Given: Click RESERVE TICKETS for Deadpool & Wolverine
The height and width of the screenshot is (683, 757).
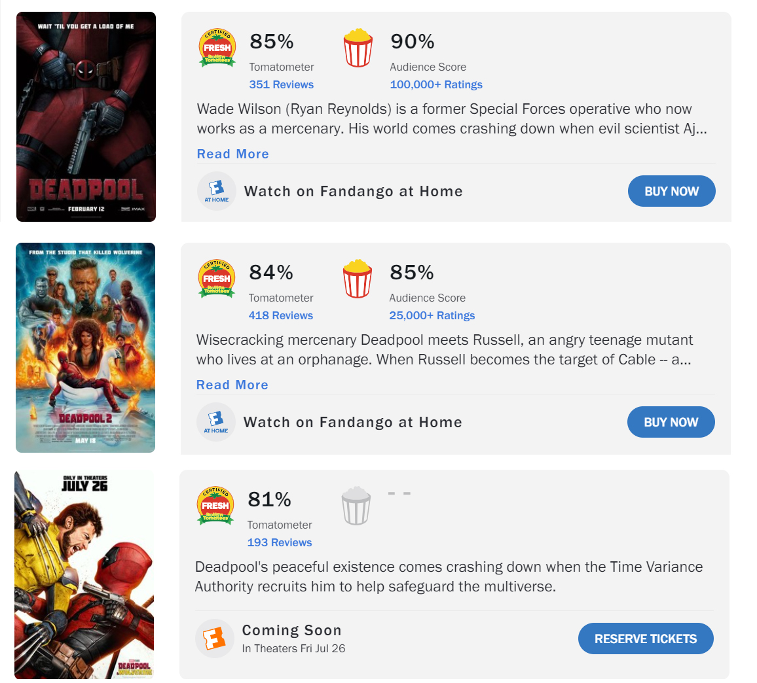Looking at the screenshot, I should coord(645,639).
